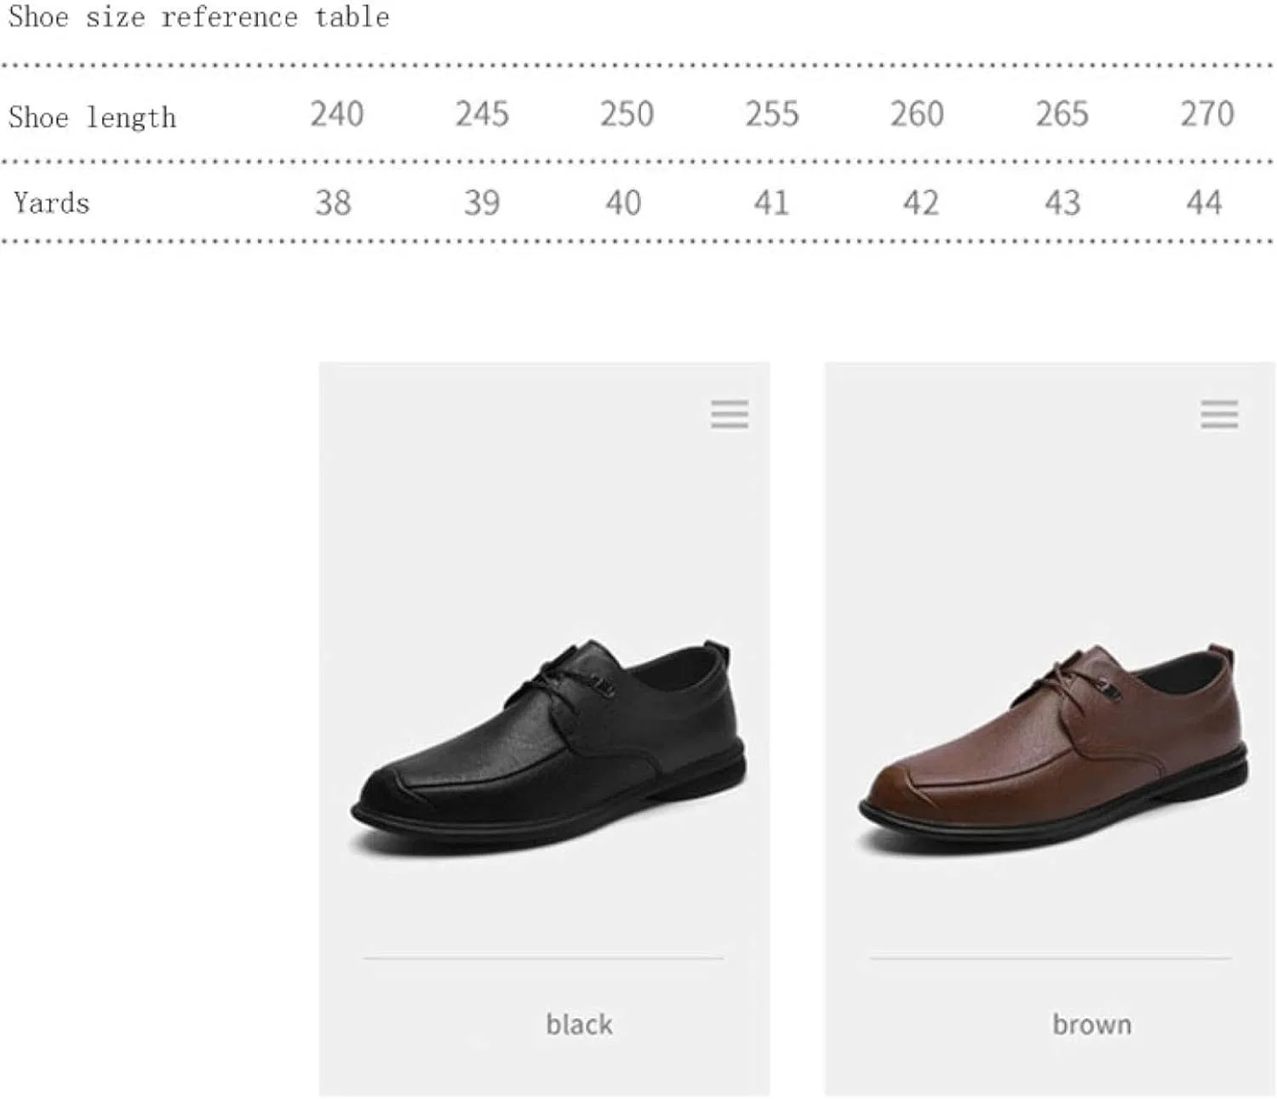Screen dimensions: 1277x1099
Task: Choose size 41 in Yards row
Action: [x=771, y=203]
